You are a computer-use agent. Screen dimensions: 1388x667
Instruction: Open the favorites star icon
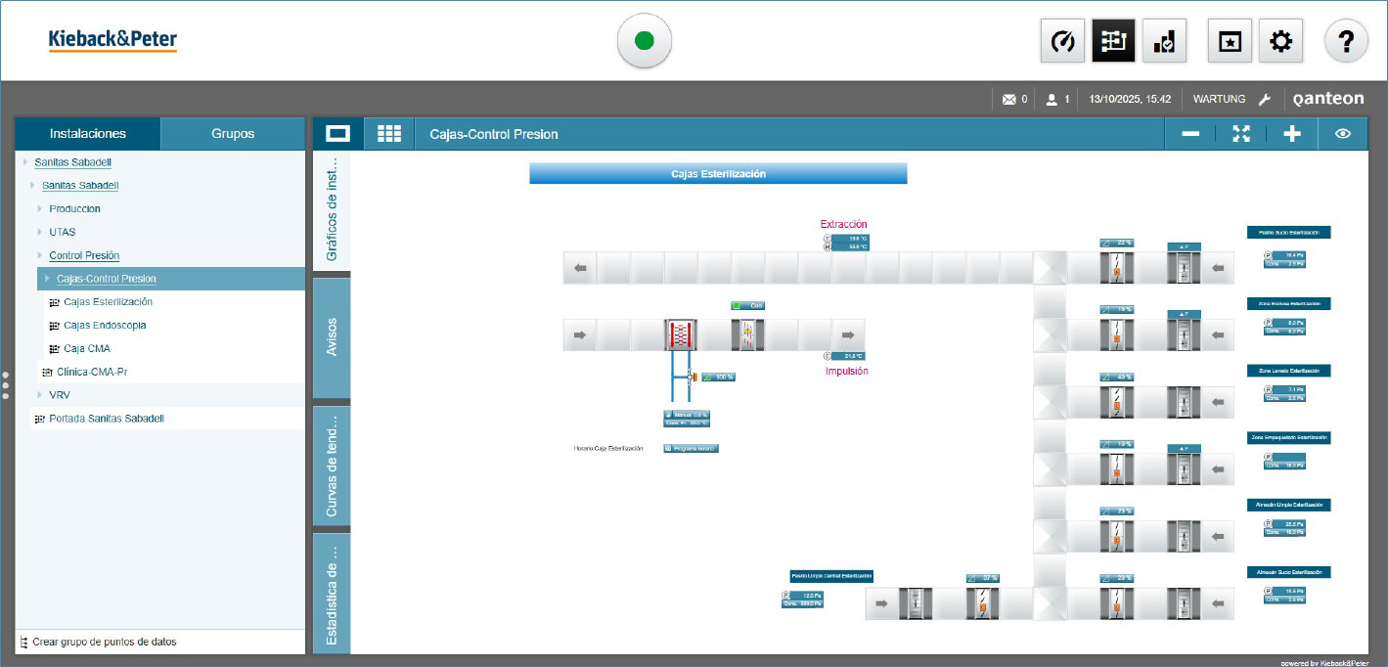(1230, 41)
